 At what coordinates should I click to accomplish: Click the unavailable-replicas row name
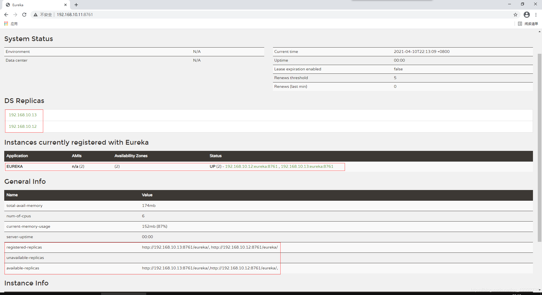click(25, 258)
